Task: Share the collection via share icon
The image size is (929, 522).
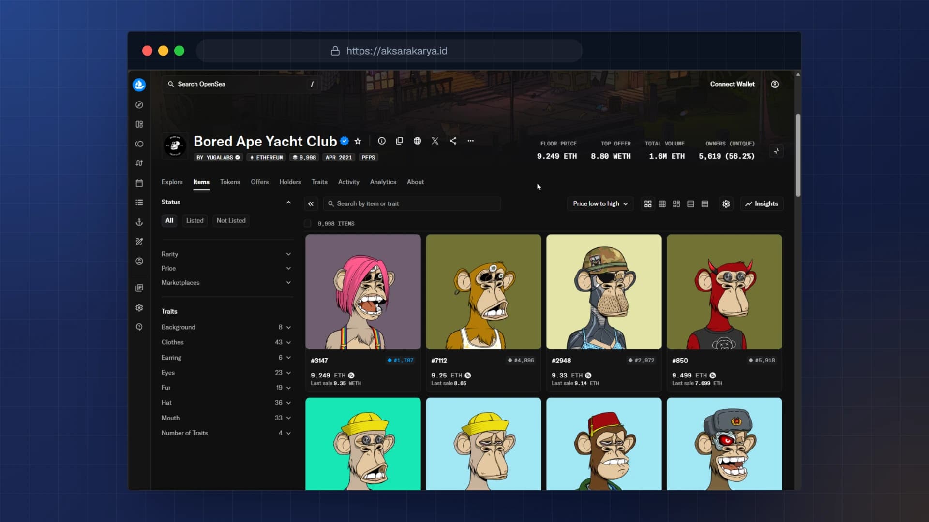Action: [x=453, y=141]
